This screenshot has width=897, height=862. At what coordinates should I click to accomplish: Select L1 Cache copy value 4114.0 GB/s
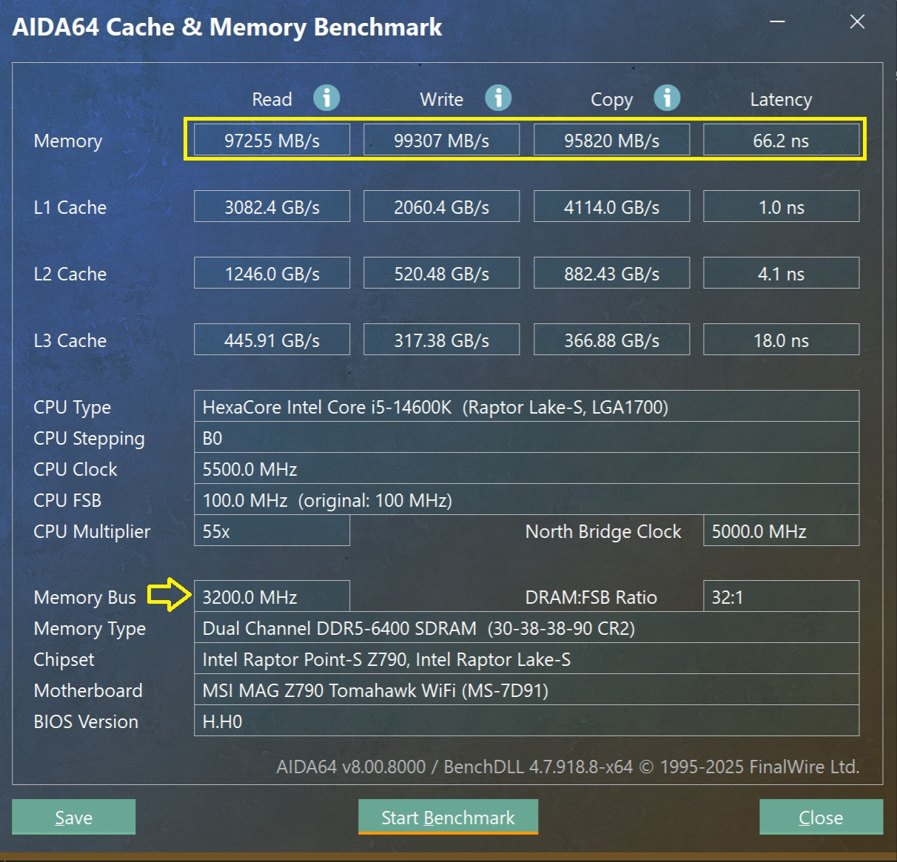point(611,206)
